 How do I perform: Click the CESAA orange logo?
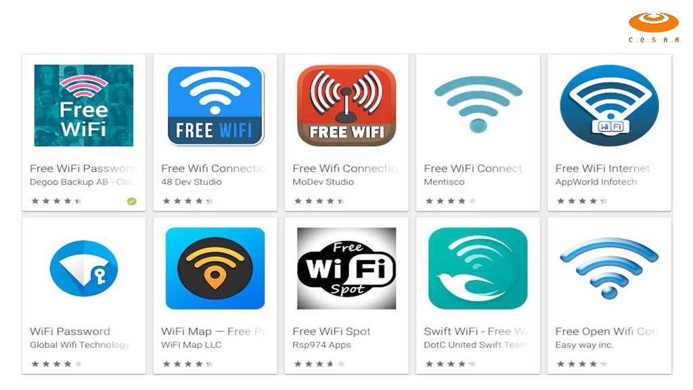[x=654, y=27]
